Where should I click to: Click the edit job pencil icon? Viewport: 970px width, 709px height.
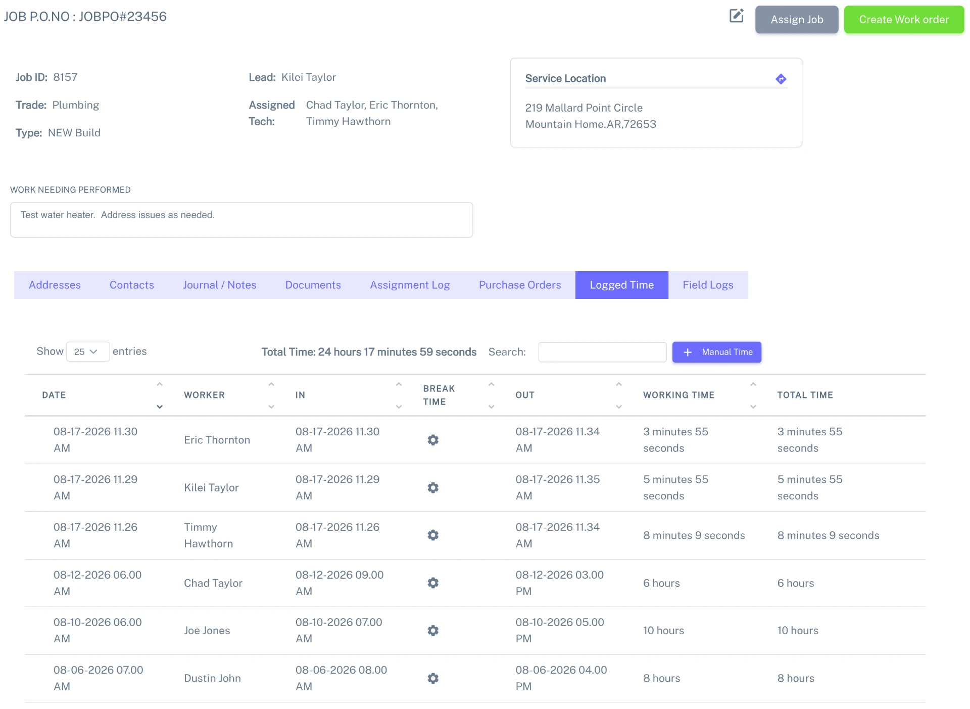(736, 16)
